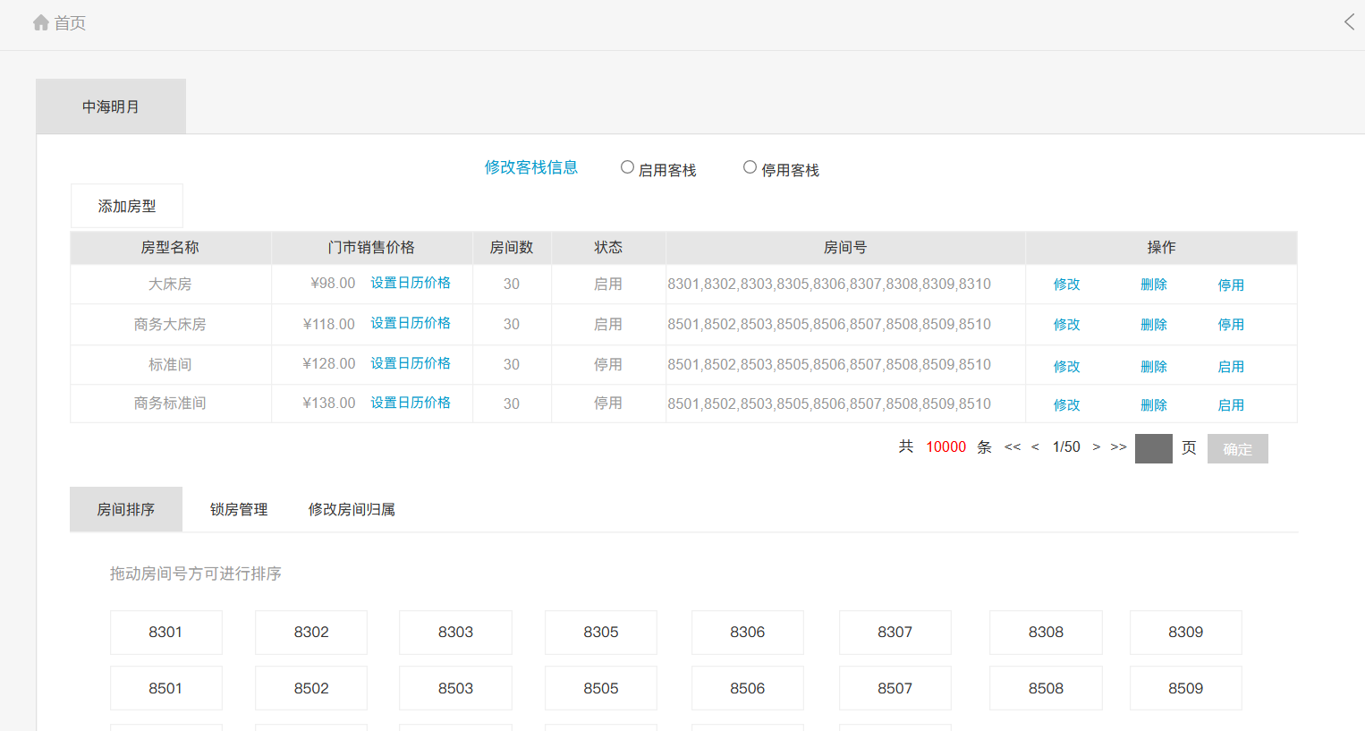Go to first page with << arrow
This screenshot has width=1365, height=731.
click(x=1013, y=447)
